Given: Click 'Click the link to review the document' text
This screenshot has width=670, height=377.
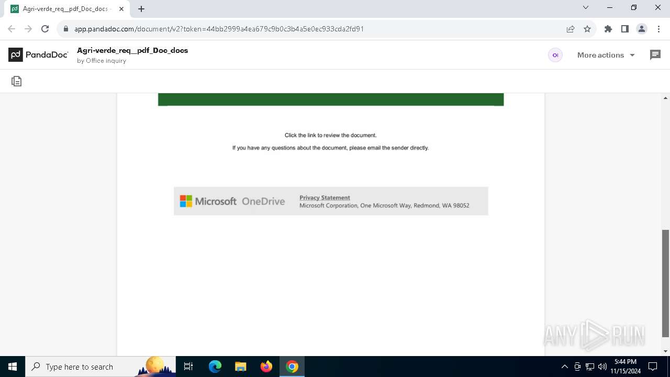Looking at the screenshot, I should click(x=331, y=135).
